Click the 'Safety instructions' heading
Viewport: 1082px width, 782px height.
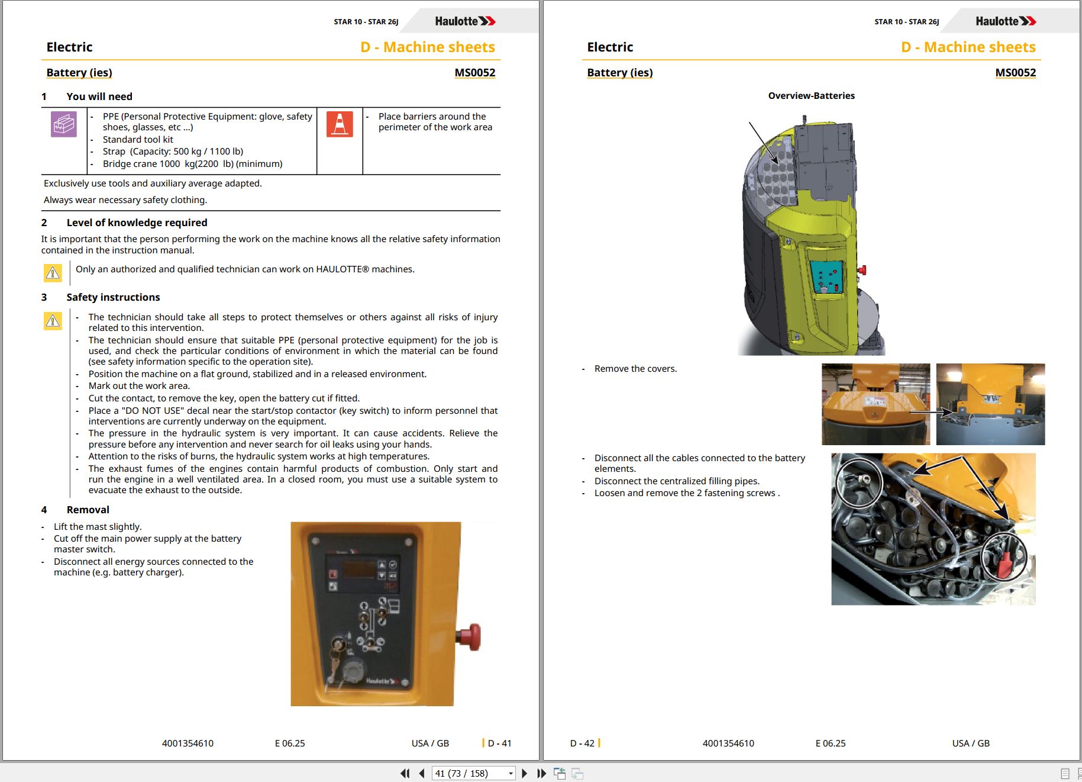tap(113, 297)
